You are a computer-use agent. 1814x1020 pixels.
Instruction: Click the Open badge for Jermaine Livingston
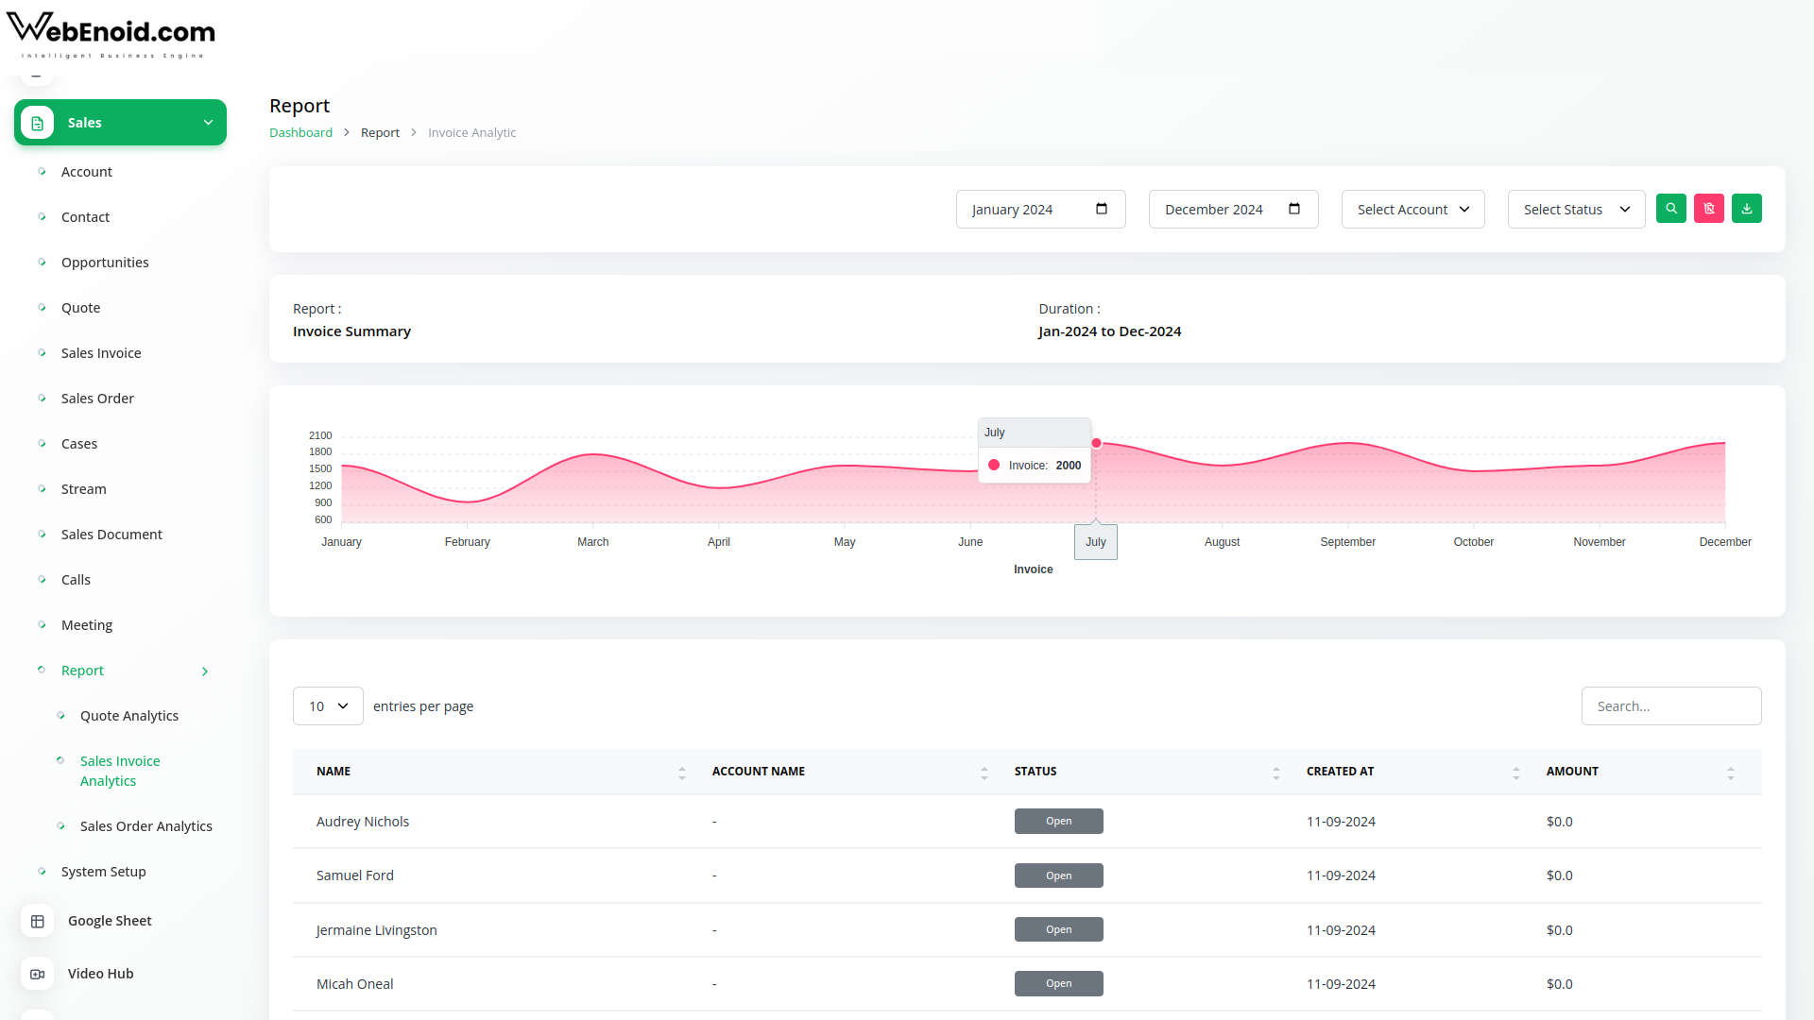coord(1059,930)
